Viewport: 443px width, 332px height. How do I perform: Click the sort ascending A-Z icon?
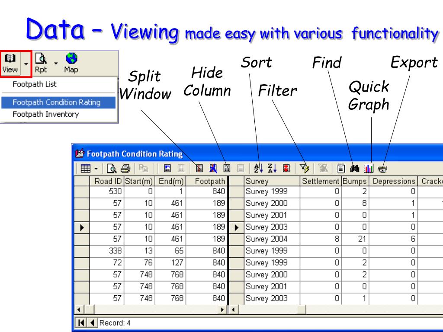point(258,167)
